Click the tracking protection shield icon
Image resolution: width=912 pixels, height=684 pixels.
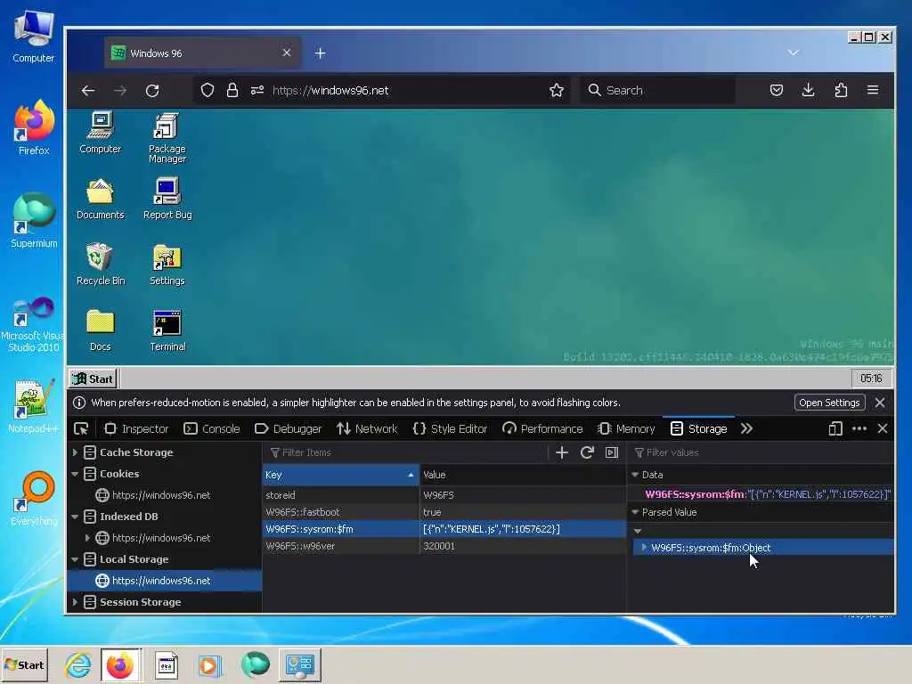(x=207, y=90)
